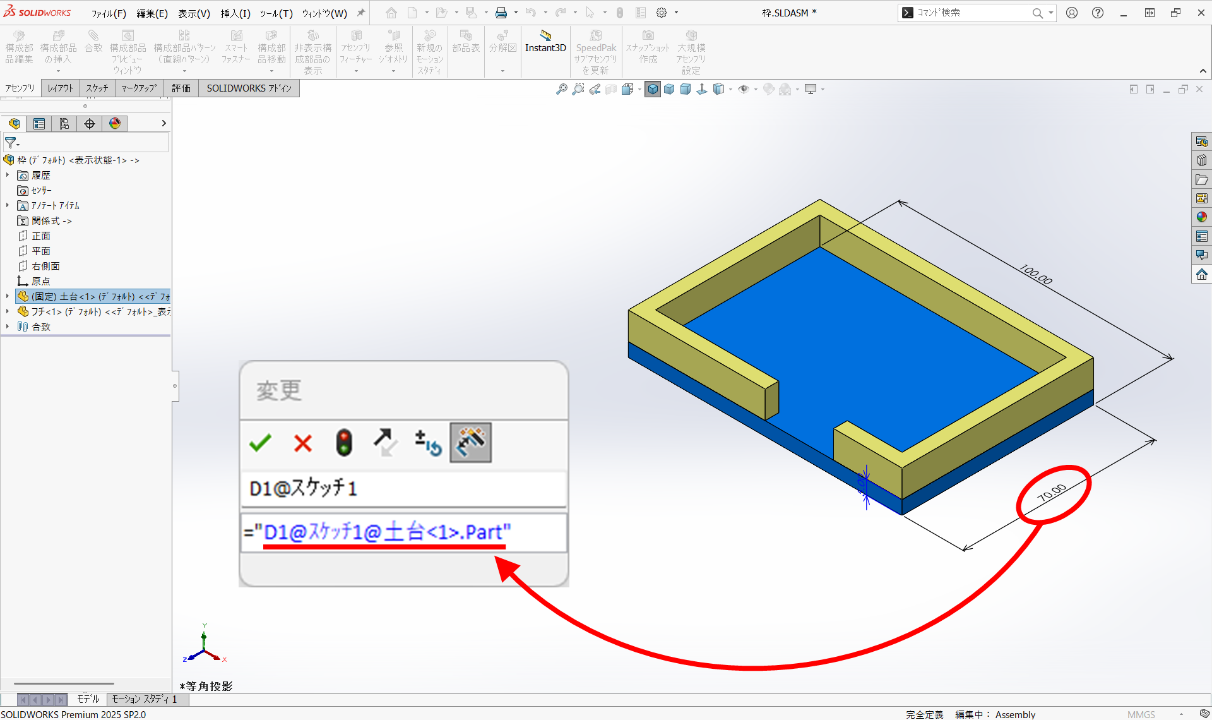This screenshot has height=720, width=1212.
Task: Switch to the スケッチ tab
Action: click(x=97, y=88)
